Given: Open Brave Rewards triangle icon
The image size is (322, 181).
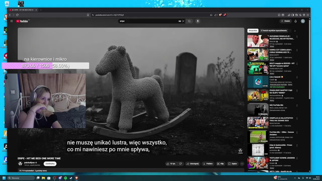Looking at the screenshot, I should 224,15.
